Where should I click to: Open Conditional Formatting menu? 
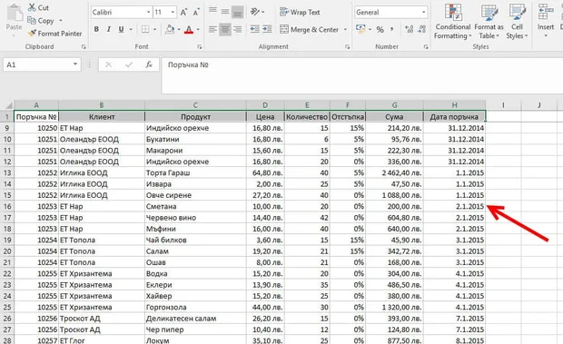[453, 21]
